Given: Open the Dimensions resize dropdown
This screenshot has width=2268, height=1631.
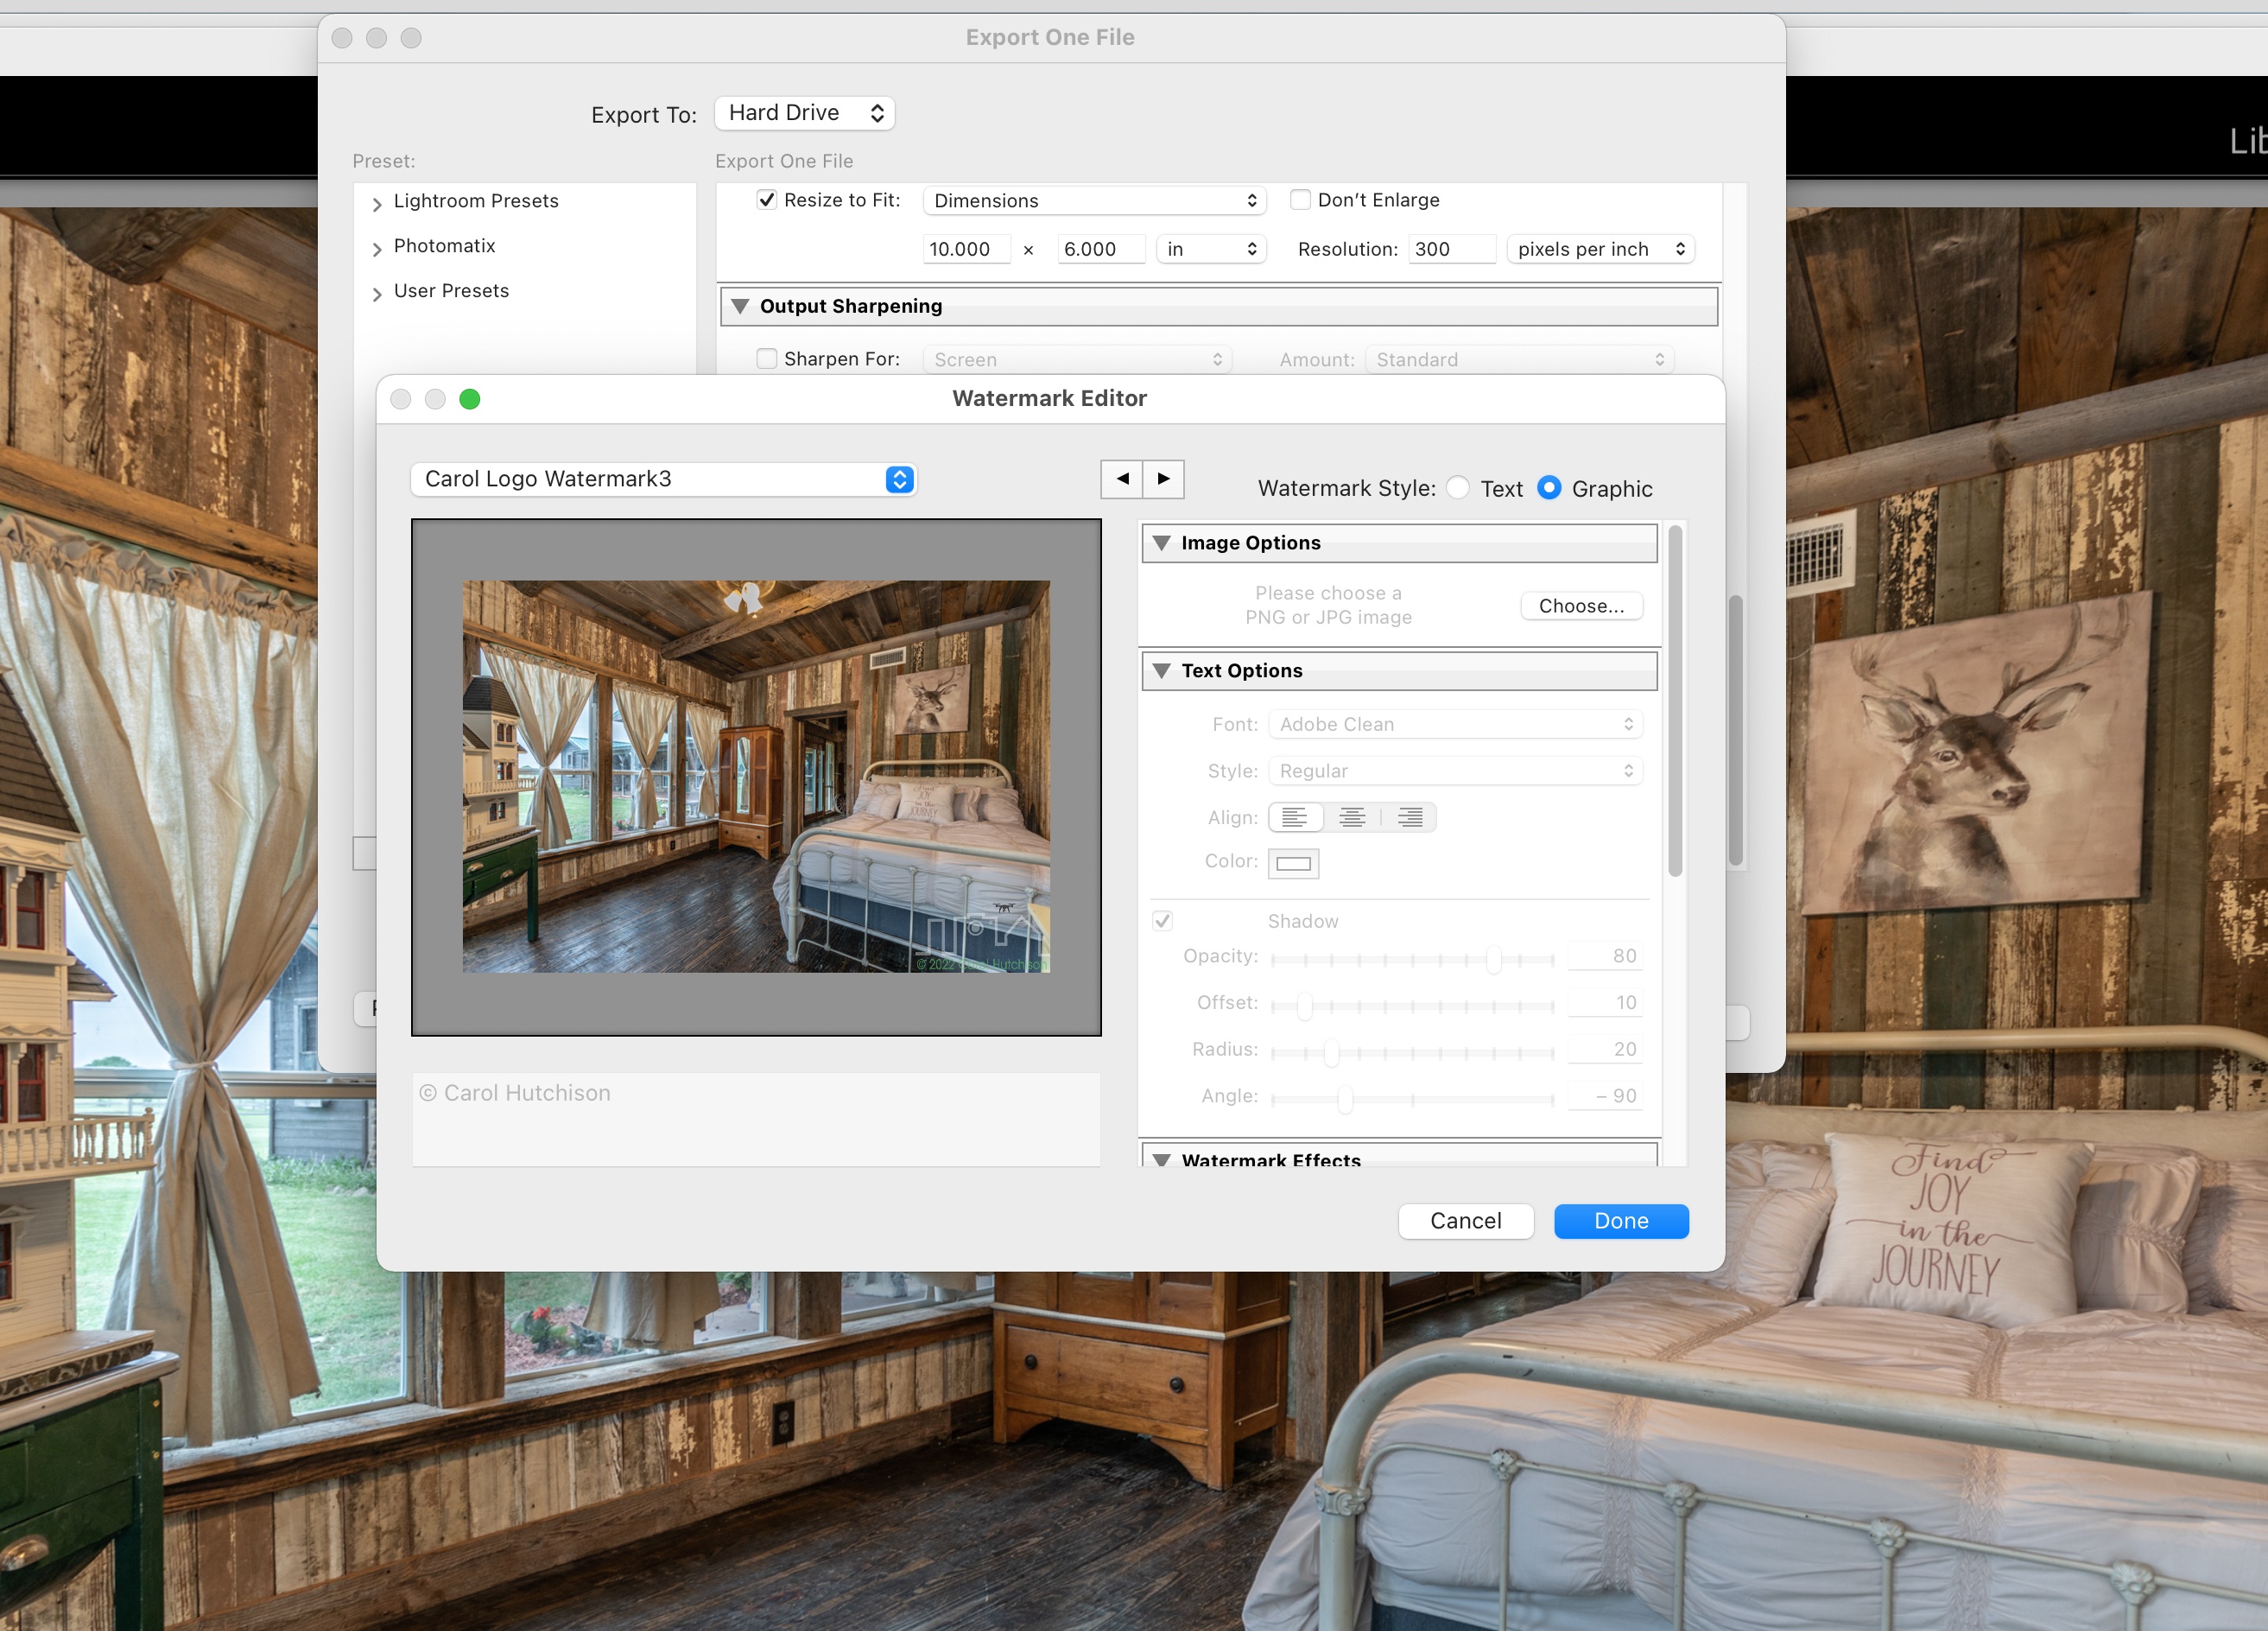Looking at the screenshot, I should (x=1094, y=200).
